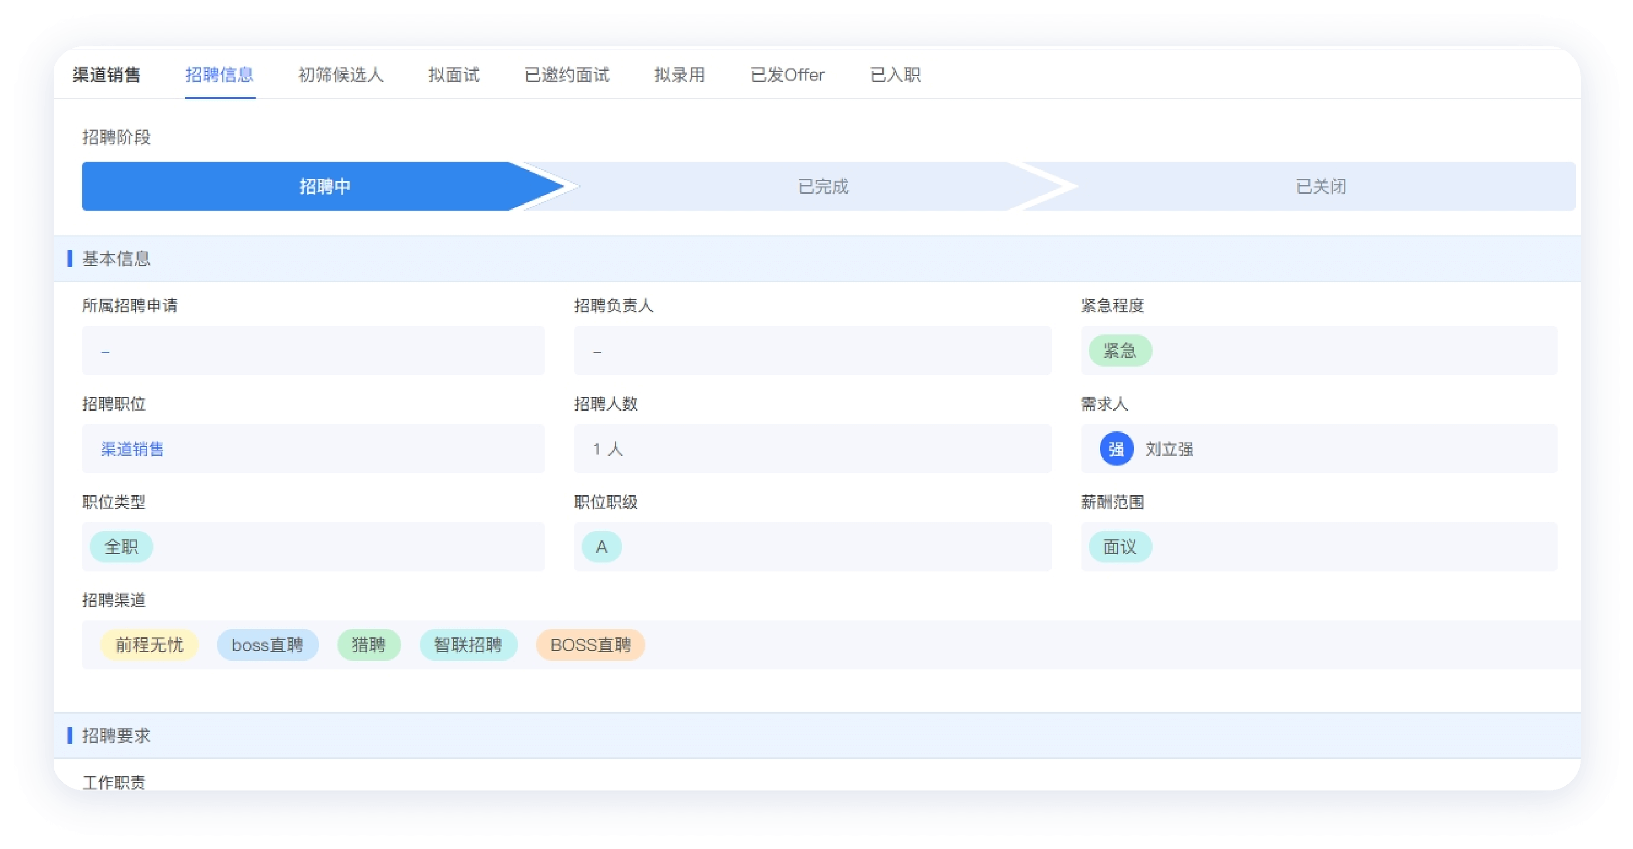Select the 拟录用 tab
Viewport: 1633px width, 849px height.
[680, 75]
